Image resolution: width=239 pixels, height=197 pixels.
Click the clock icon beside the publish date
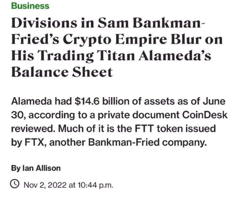[15, 184]
